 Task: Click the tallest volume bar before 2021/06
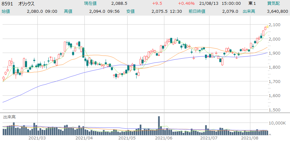point(159,125)
